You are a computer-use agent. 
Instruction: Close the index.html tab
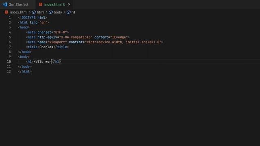click(x=69, y=4)
